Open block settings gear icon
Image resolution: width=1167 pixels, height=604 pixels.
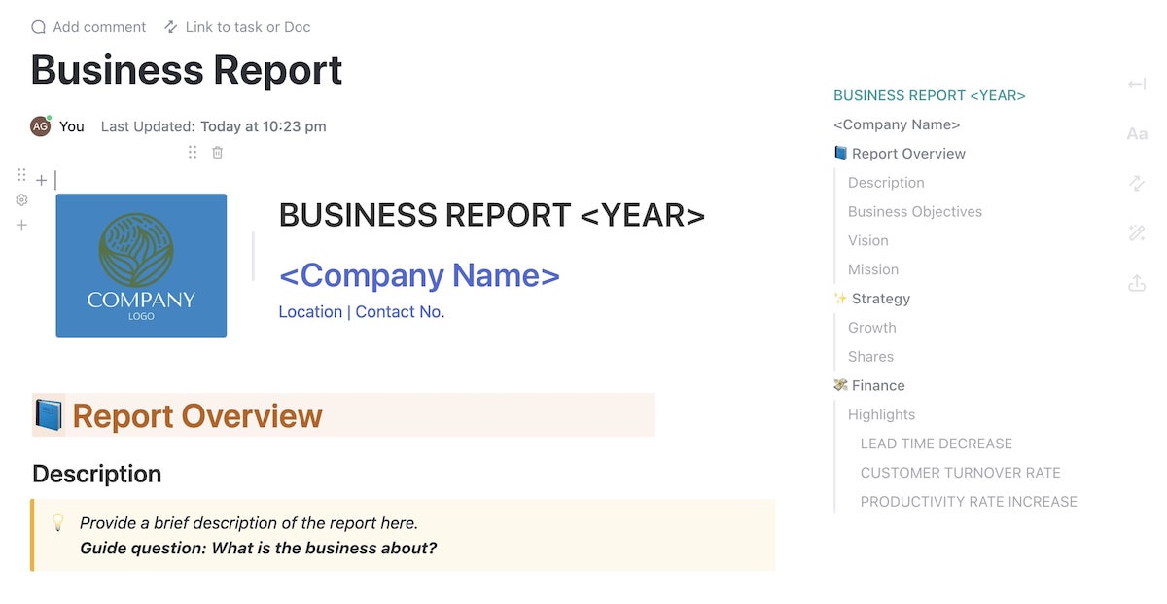(21, 200)
